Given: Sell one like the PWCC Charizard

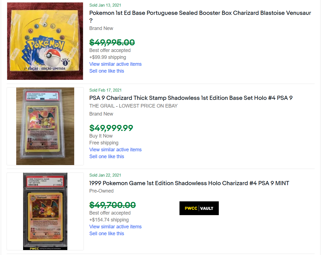Looking at the screenshot, I should click(107, 234).
